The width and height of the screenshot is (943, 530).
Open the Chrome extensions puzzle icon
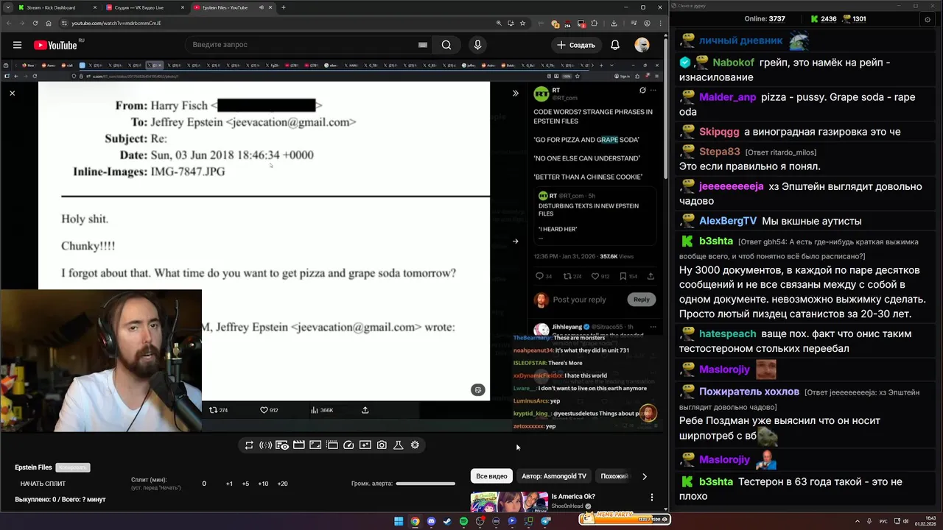click(594, 23)
